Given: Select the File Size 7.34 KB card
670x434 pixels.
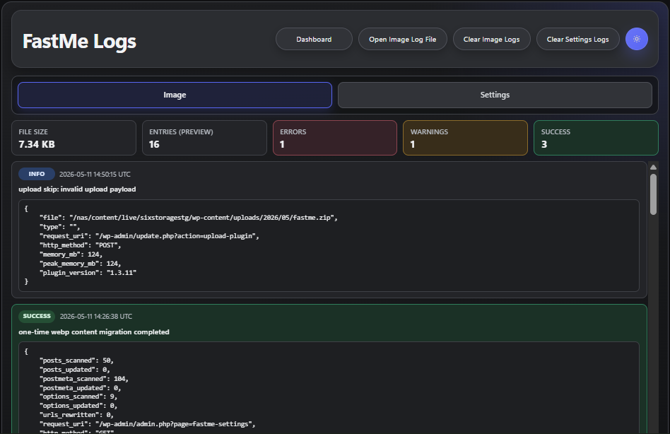Looking at the screenshot, I should point(74,138).
